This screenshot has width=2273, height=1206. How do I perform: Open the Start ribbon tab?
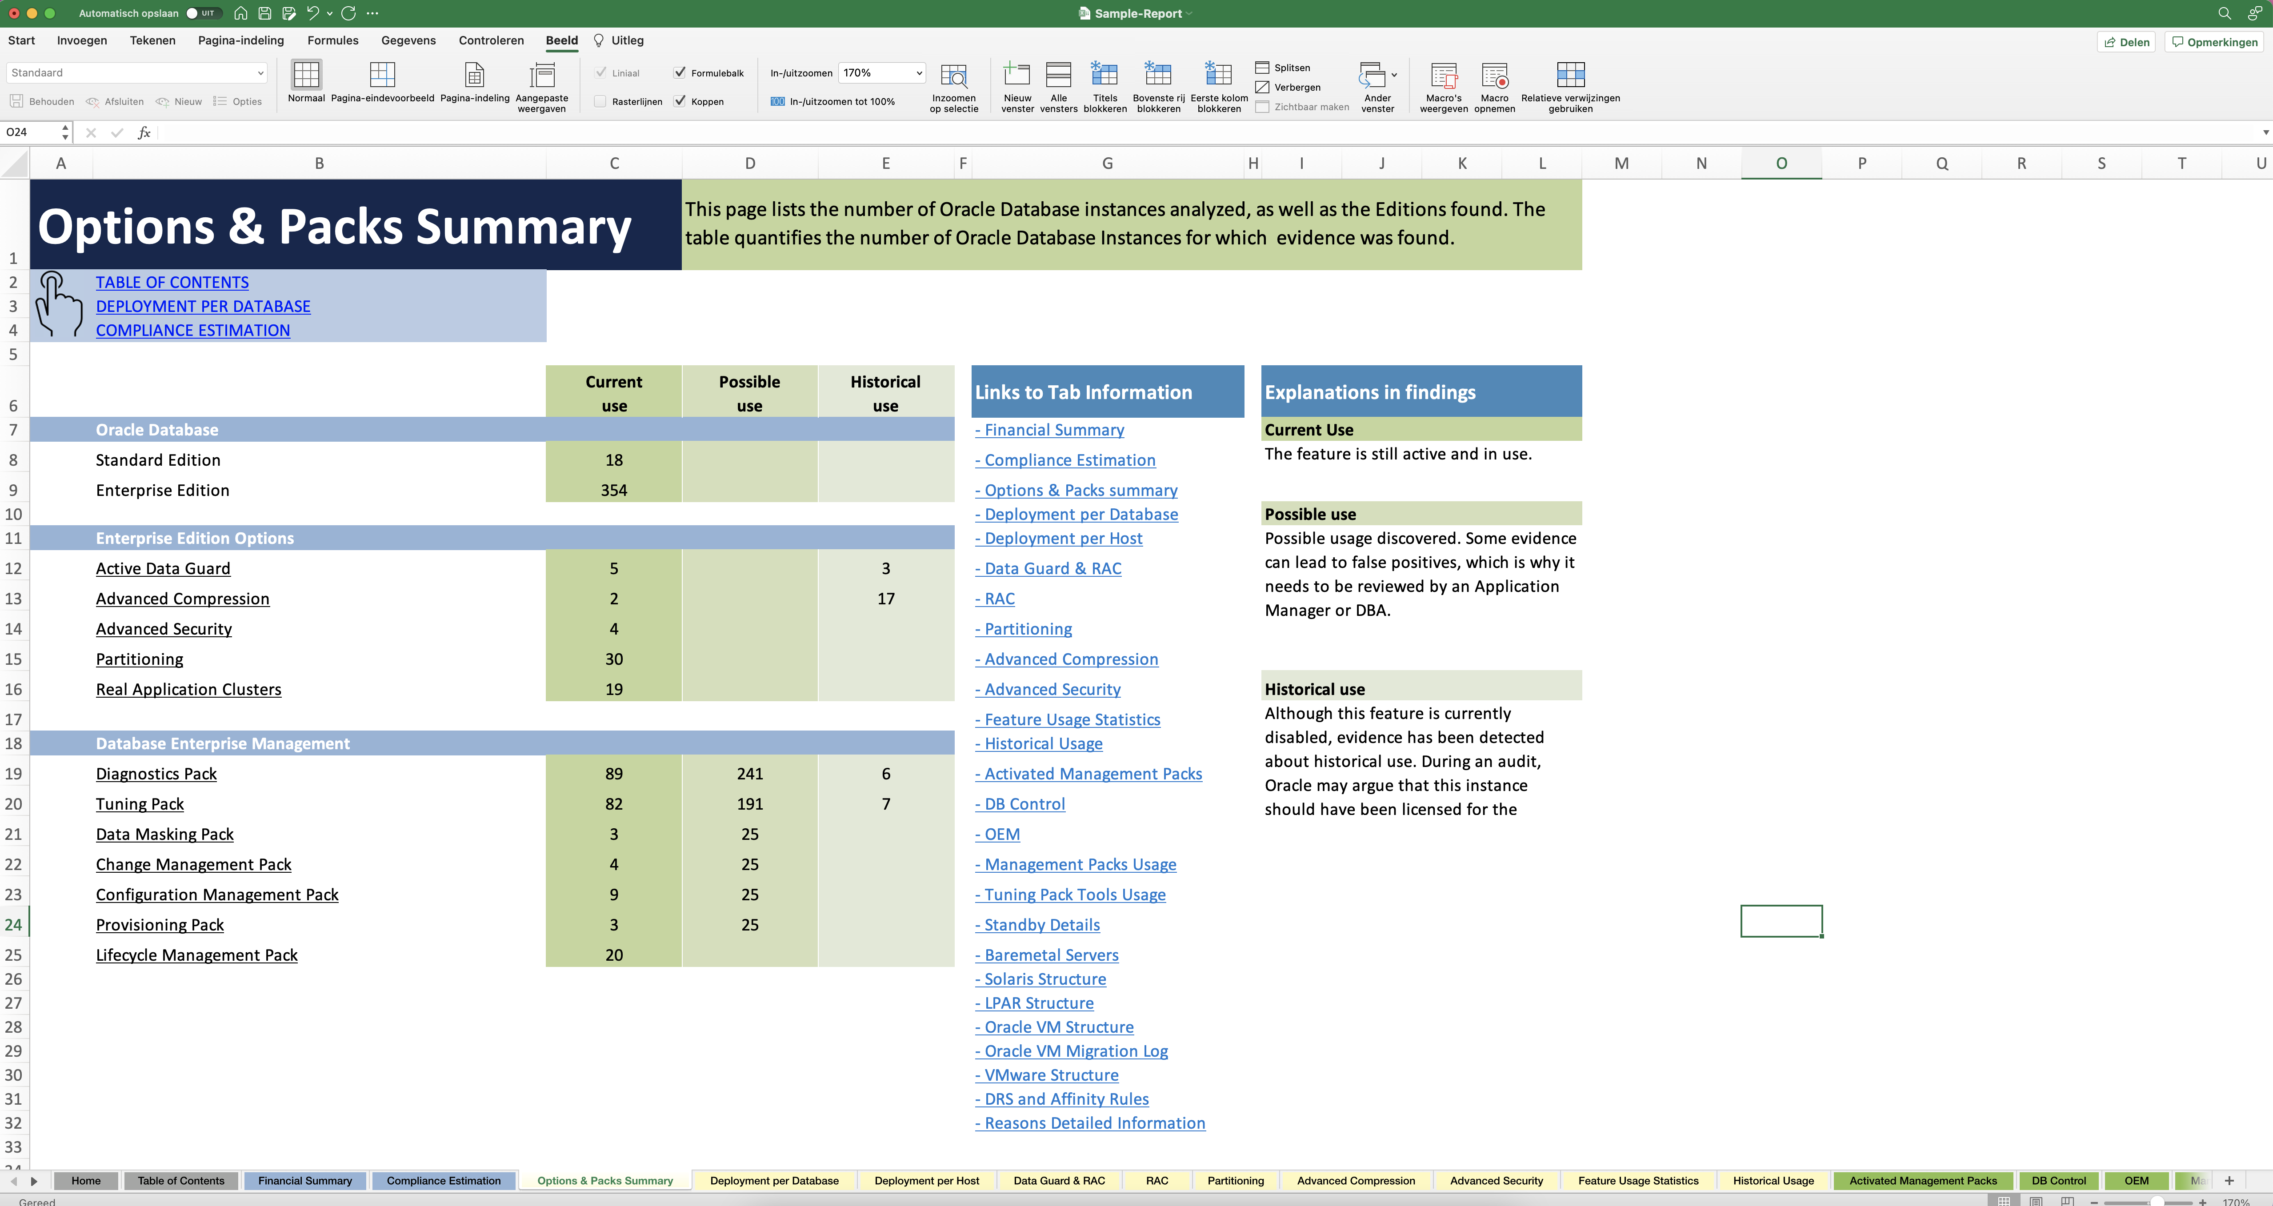click(x=21, y=40)
